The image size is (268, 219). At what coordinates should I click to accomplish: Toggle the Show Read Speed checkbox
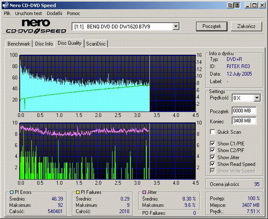(212, 164)
